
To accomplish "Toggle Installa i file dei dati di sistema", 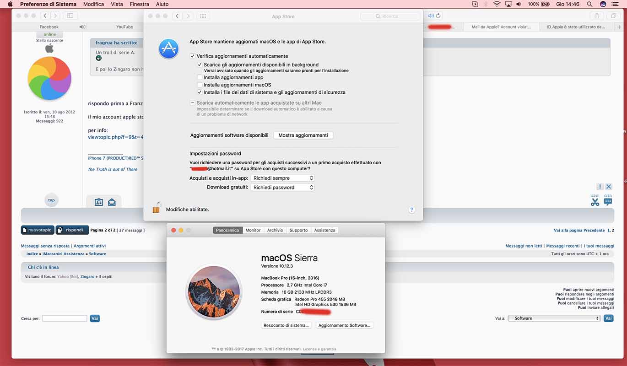I will click(x=200, y=92).
